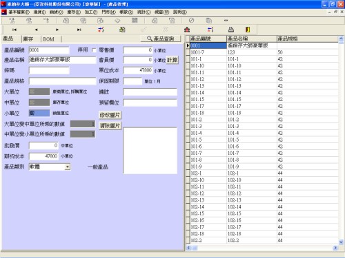
Task: Open the 產品類別 dropdown arrow
Action: coord(68,166)
